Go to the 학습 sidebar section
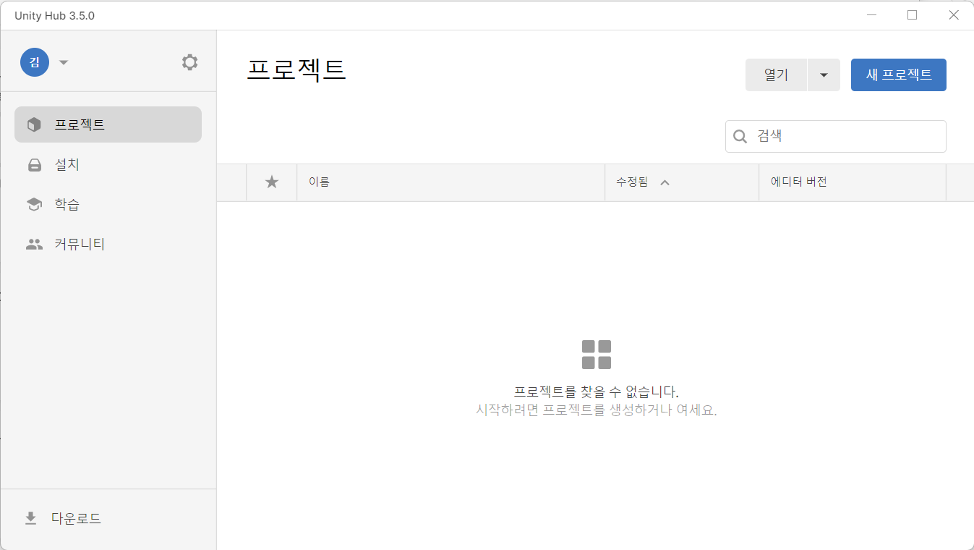 (108, 205)
